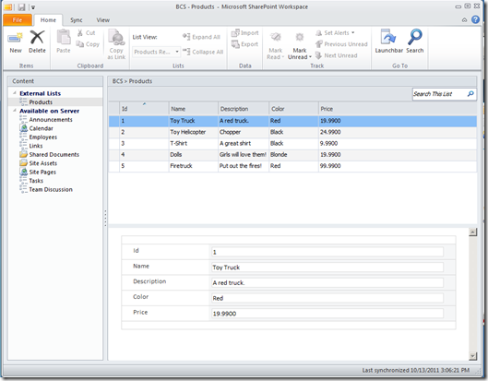Go to Next Unread item
The height and width of the screenshot is (381, 488).
point(336,55)
